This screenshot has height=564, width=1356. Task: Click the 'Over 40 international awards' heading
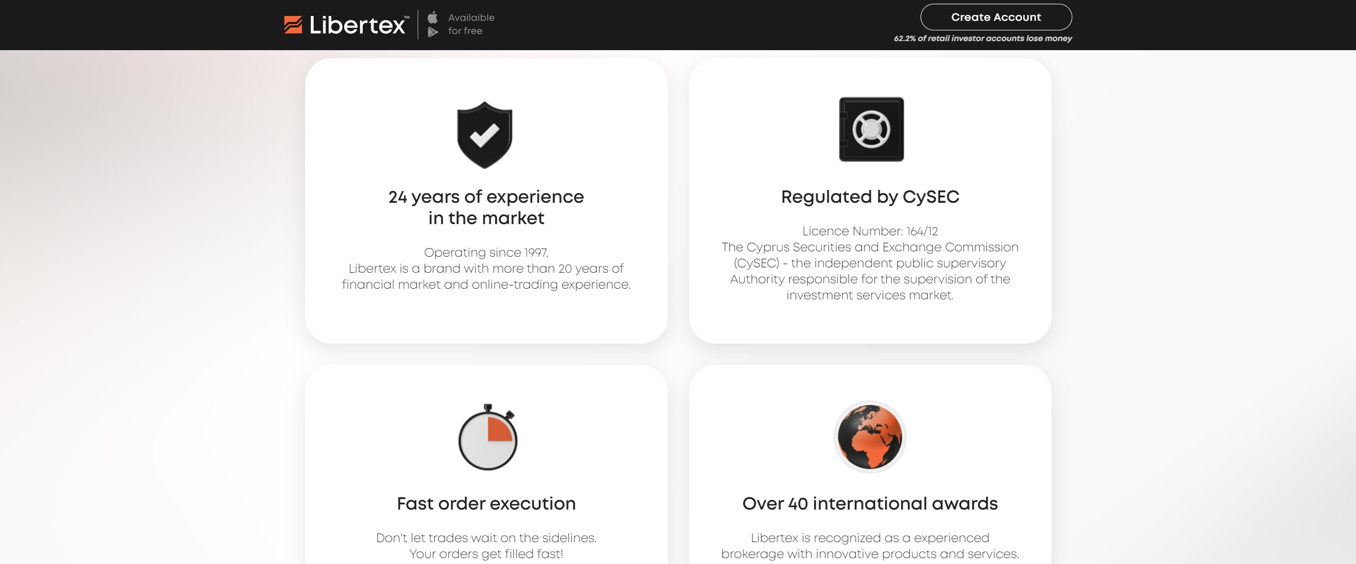tap(870, 504)
